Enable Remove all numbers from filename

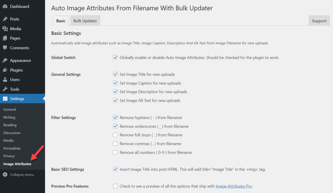pyautogui.click(x=115, y=152)
